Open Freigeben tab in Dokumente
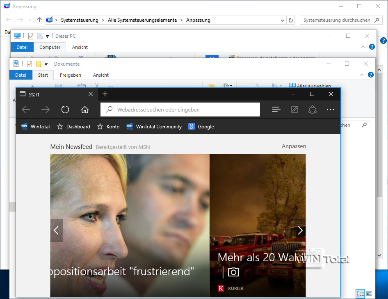 [x=71, y=75]
